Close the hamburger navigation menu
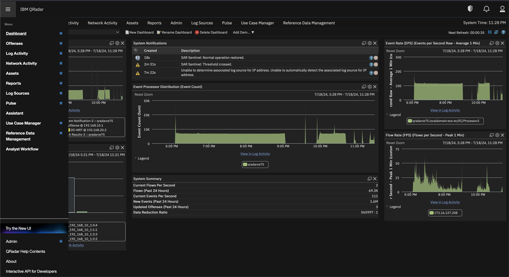This screenshot has width=509, height=277. [8, 9]
